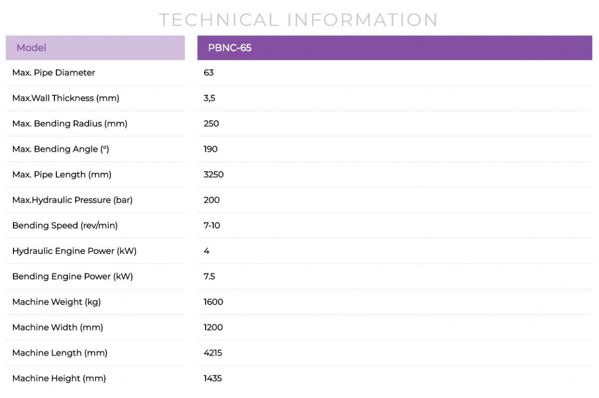599x398 pixels.
Task: Select the Machine Height (mm) label
Action: [x=59, y=378]
